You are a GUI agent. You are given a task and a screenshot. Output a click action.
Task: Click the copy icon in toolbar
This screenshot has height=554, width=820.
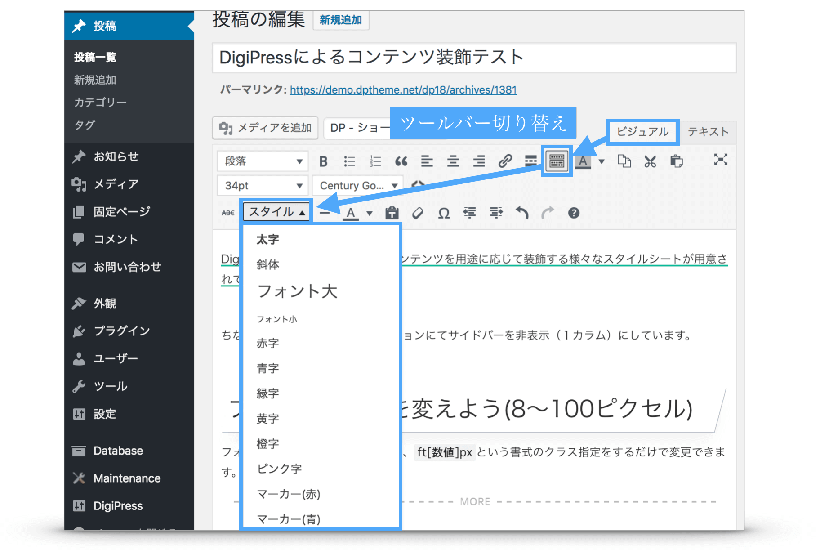pyautogui.click(x=624, y=161)
